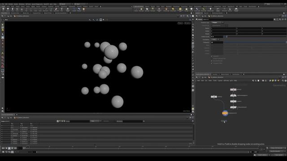Screen dimensions: 287x161
Task: Add a new network pane tab with plus button
Action: (244, 74)
